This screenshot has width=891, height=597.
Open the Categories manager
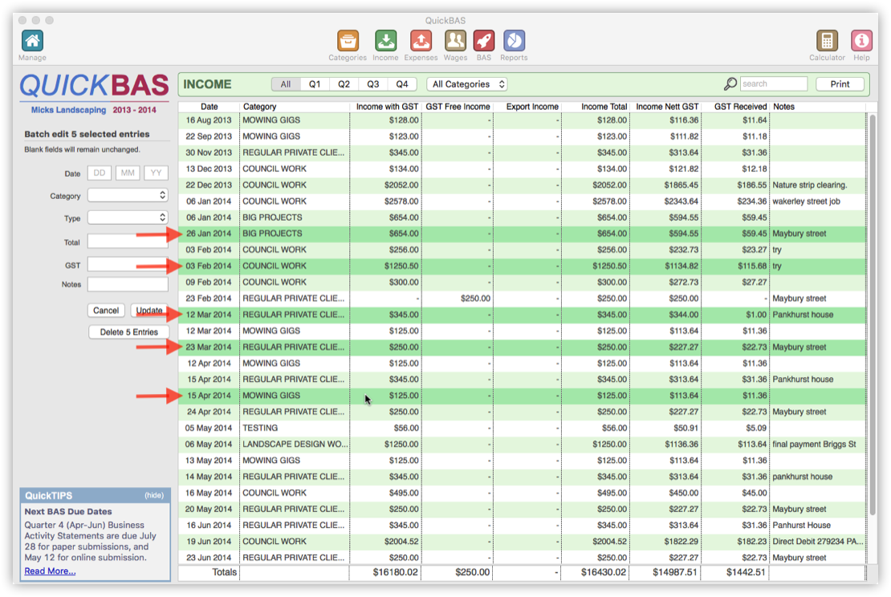(347, 40)
